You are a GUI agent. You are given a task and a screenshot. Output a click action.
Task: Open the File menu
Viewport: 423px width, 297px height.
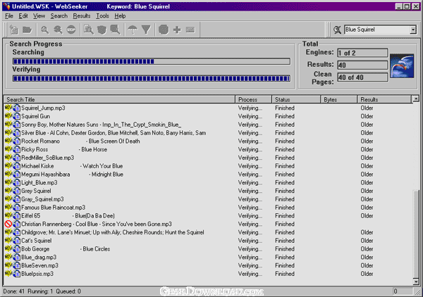pyautogui.click(x=9, y=16)
